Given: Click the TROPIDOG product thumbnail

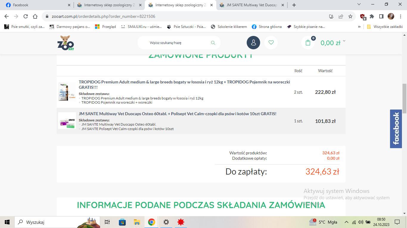Looking at the screenshot, I should (x=67, y=92).
